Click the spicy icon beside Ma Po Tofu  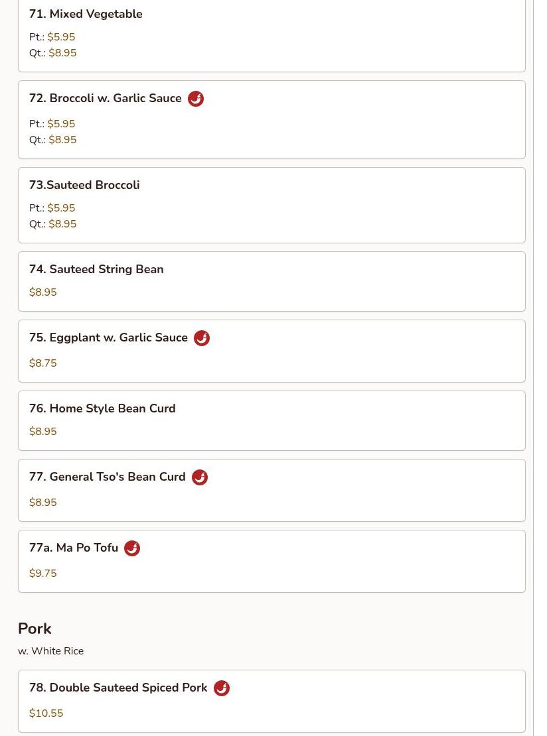pyautogui.click(x=132, y=548)
